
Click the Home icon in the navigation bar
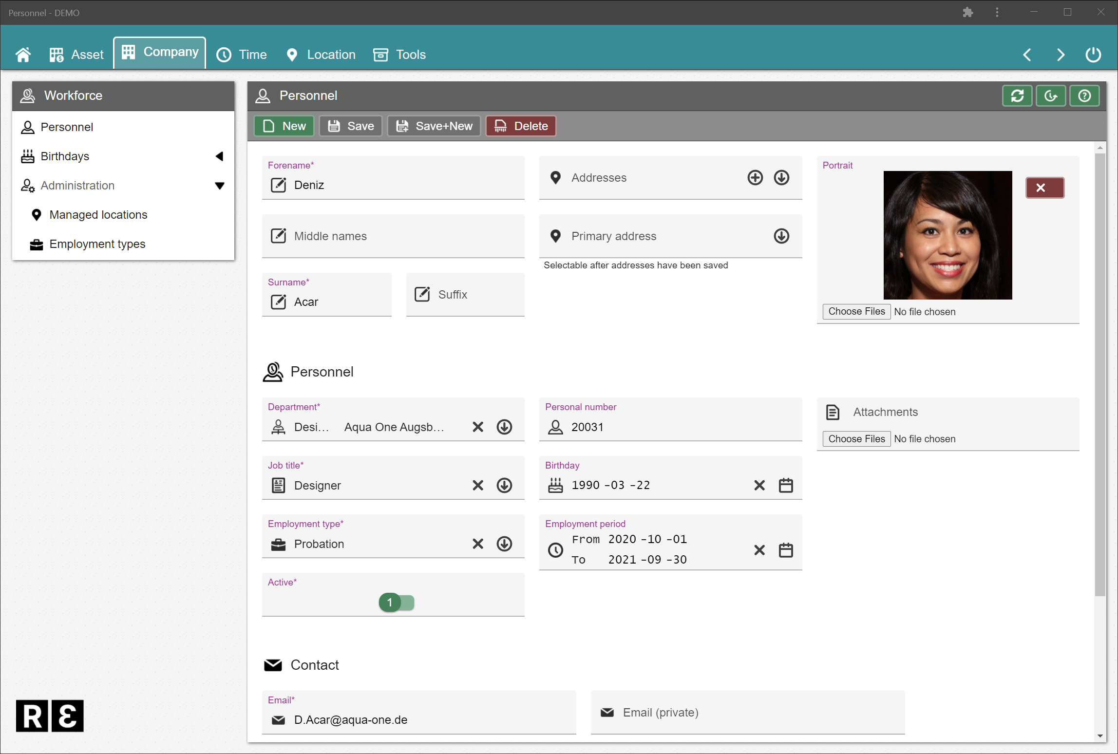[x=23, y=54]
